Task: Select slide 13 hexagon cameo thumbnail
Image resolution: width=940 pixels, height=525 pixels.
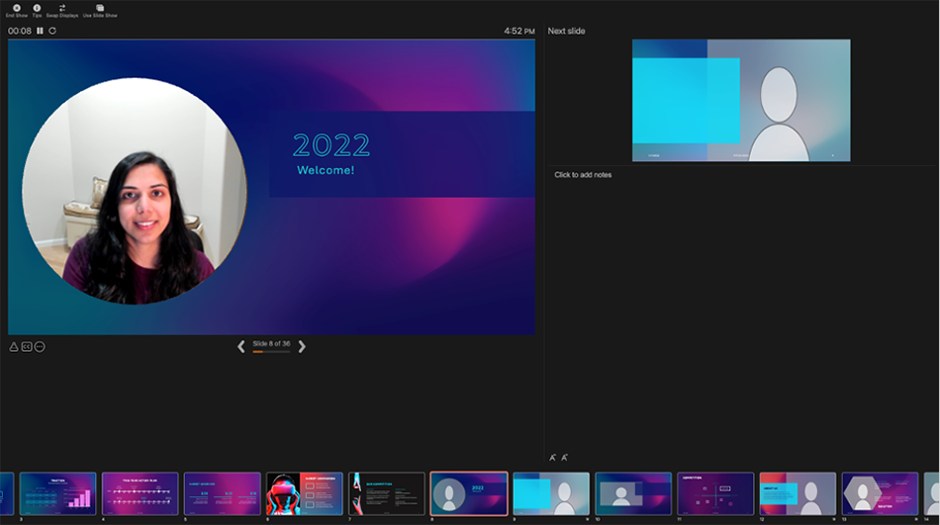Action: pyautogui.click(x=880, y=493)
